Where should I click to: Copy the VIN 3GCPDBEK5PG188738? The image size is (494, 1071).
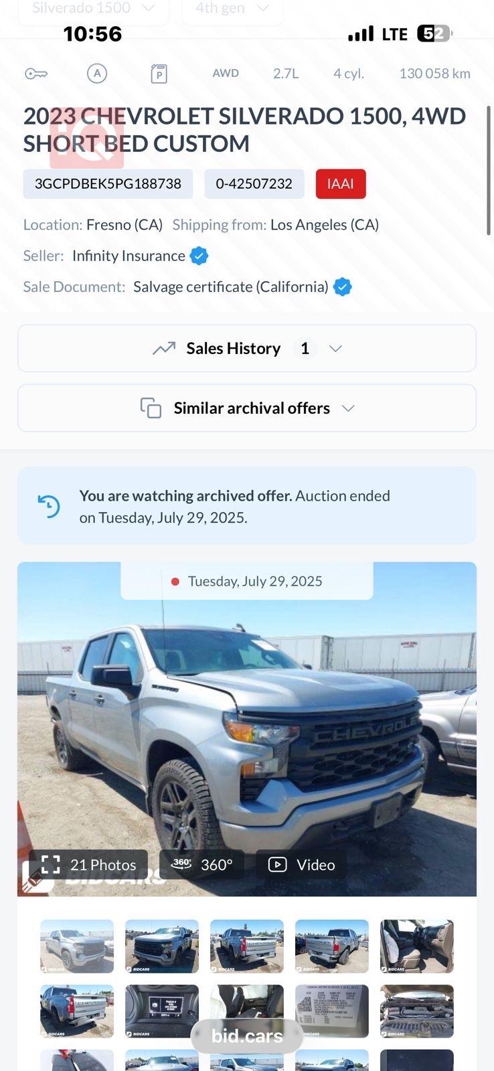coord(108,184)
